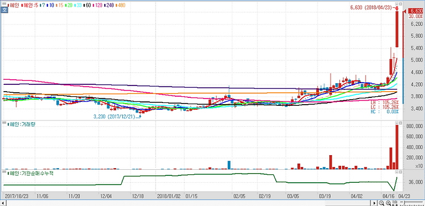Click the blue 호 badge at top left
The image size is (425, 206).
(x=5, y=10)
